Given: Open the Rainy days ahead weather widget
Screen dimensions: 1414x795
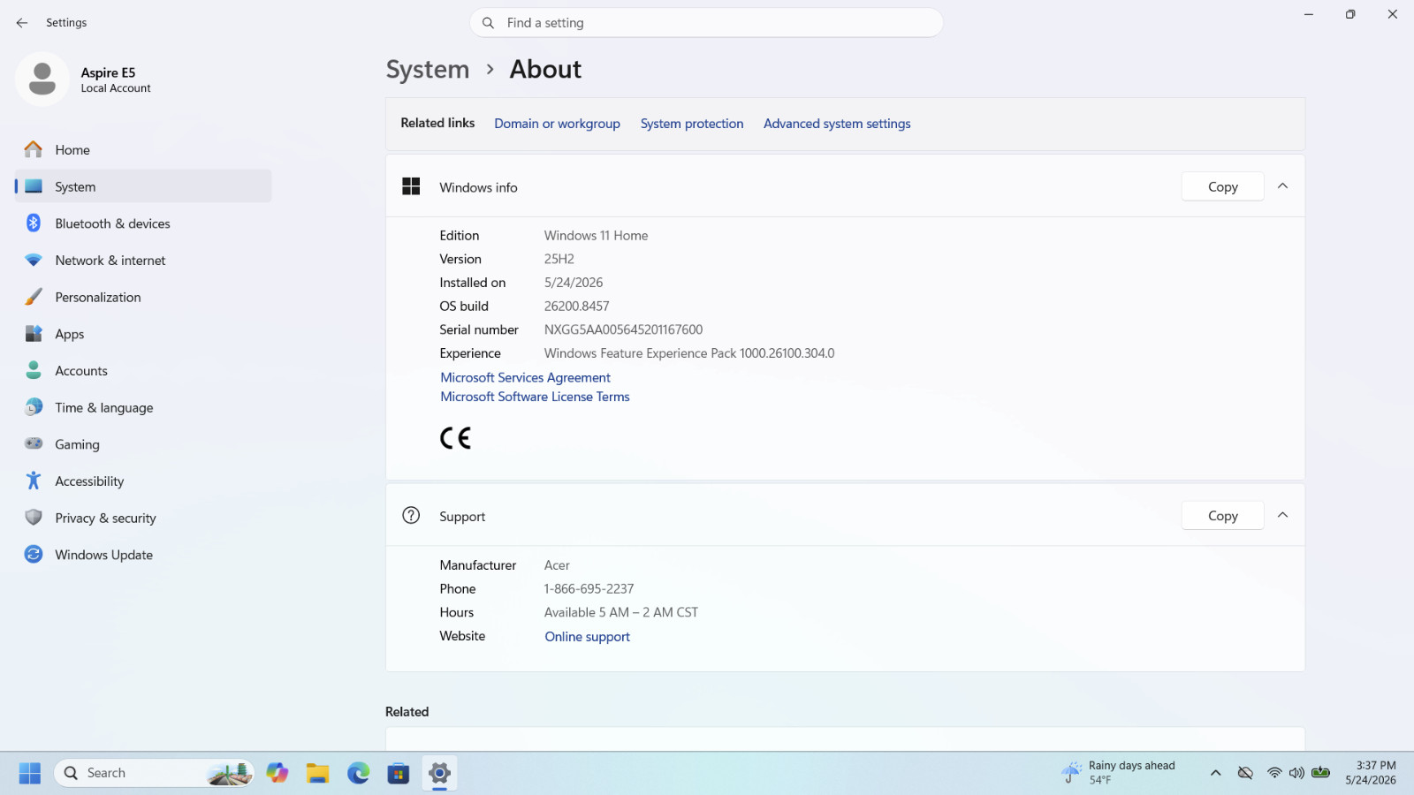Looking at the screenshot, I should pos(1119,773).
